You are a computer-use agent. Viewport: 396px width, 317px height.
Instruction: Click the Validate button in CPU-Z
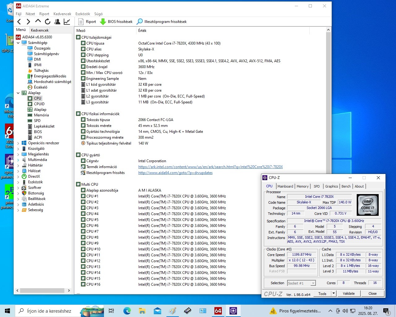(349, 293)
